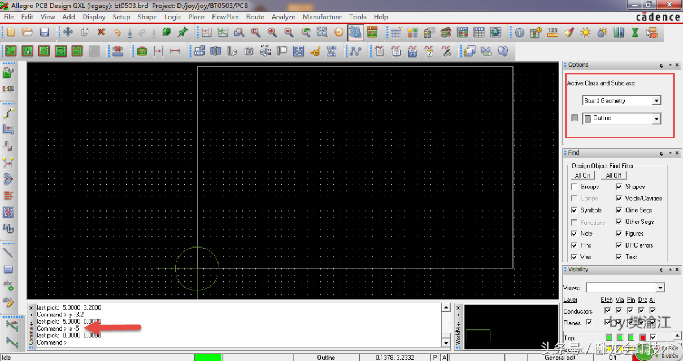
Task: Uncheck the DRC errors checkbox
Action: [x=619, y=245]
